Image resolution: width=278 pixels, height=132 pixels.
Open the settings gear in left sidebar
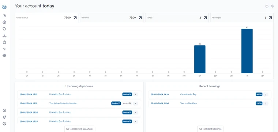(4, 22)
